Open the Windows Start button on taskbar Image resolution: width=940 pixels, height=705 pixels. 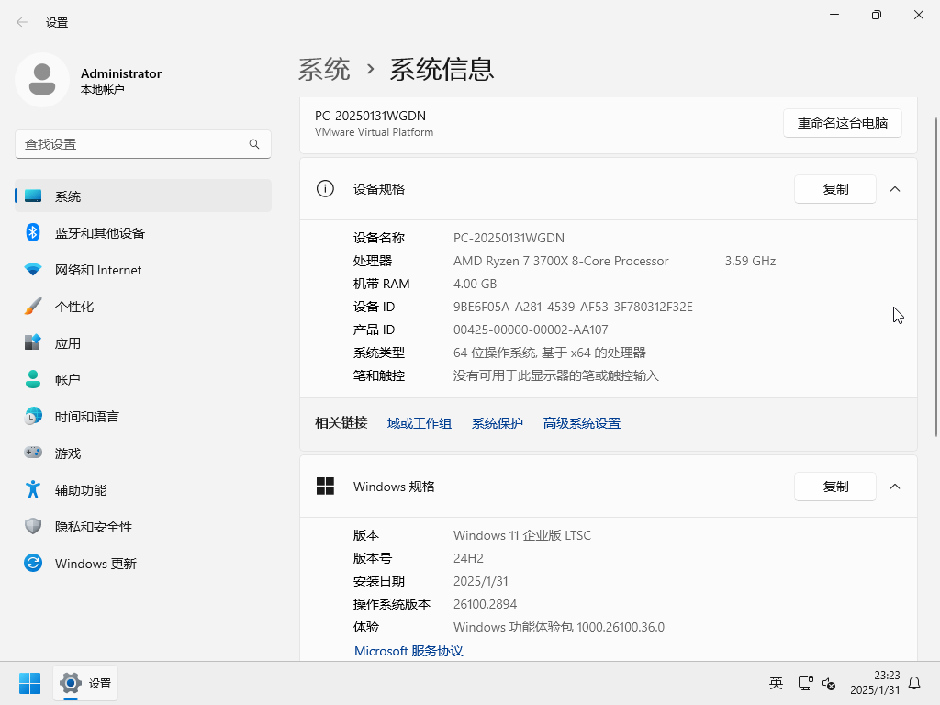pos(29,683)
